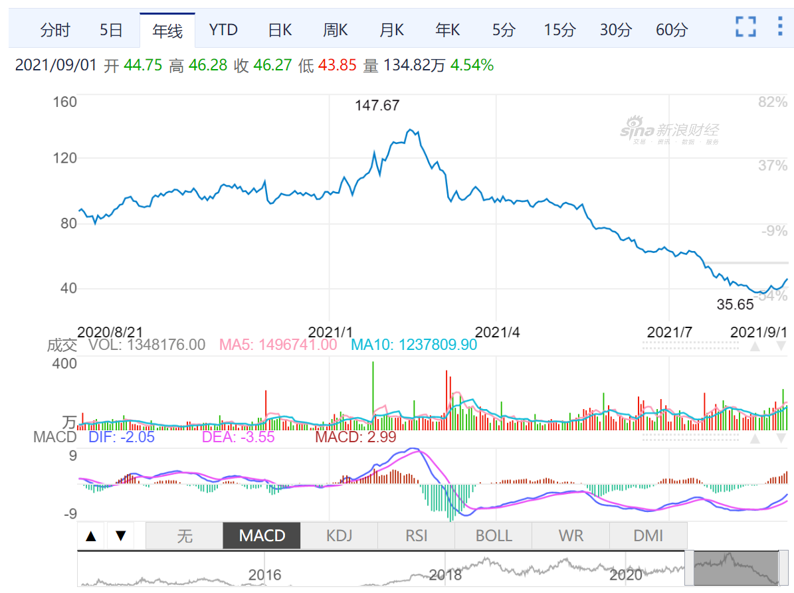Image resolution: width=794 pixels, height=593 pixels.
Task: Disable indicators with the 无 button
Action: pyautogui.click(x=184, y=536)
